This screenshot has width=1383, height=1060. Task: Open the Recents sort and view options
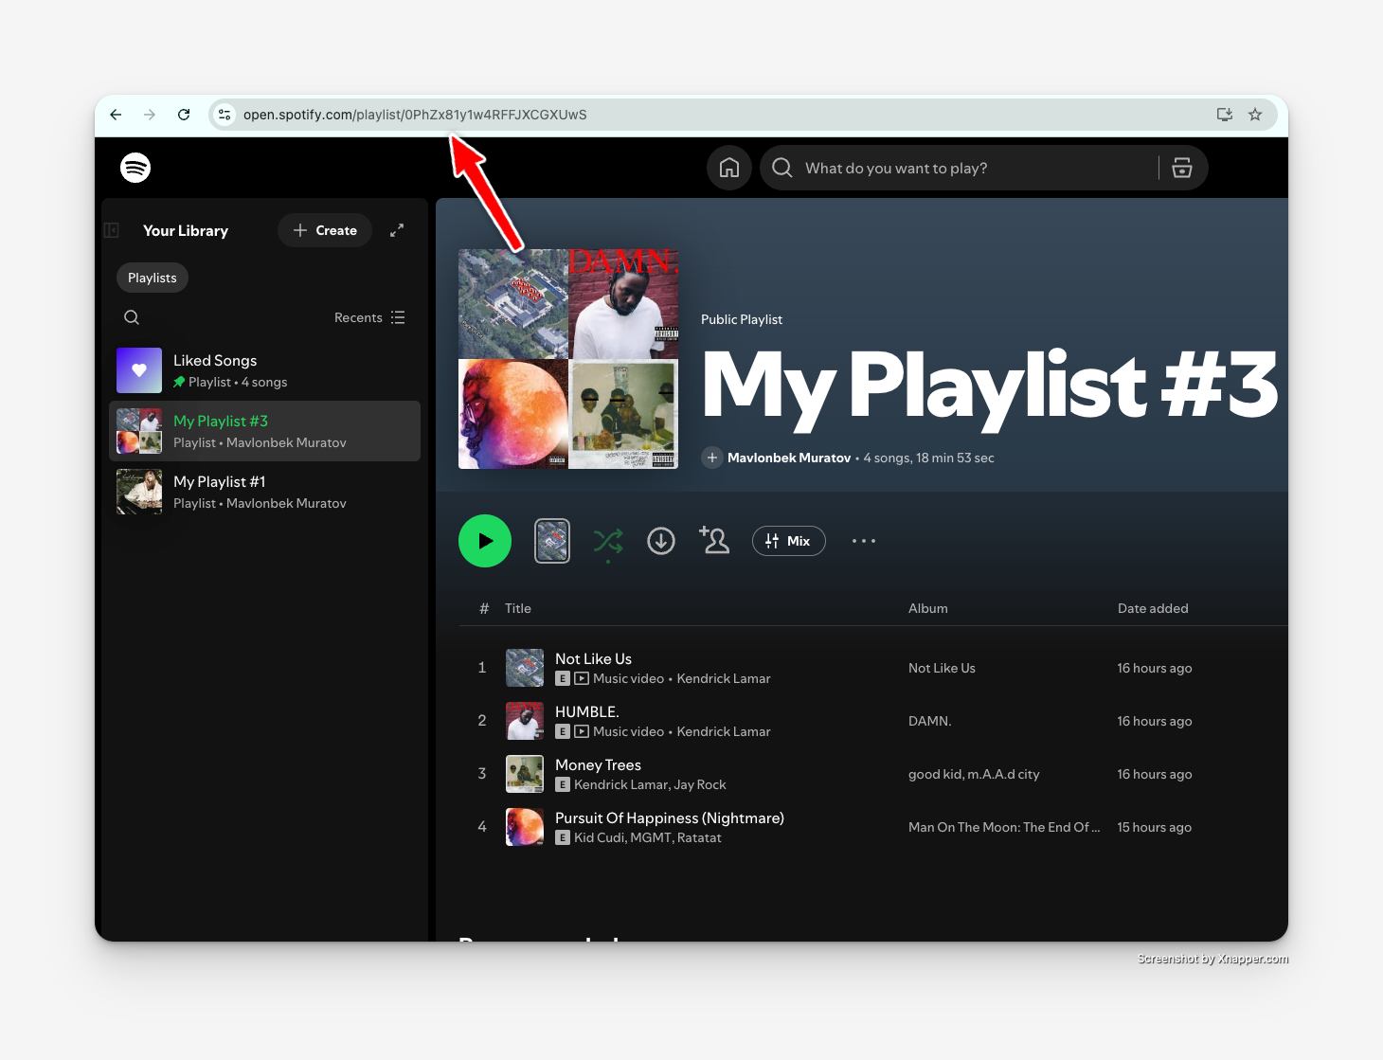(369, 317)
